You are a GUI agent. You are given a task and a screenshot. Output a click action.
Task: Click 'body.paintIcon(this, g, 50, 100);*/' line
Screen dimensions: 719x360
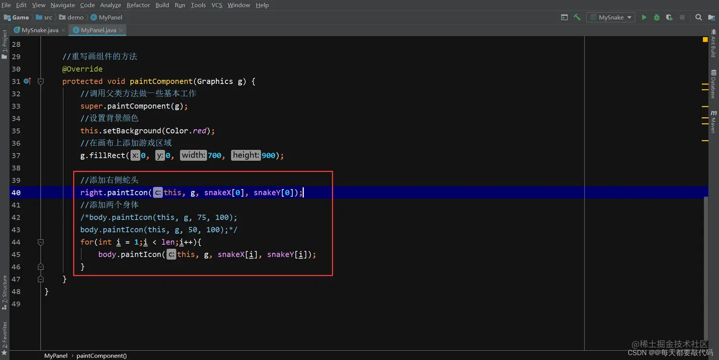[x=159, y=229]
